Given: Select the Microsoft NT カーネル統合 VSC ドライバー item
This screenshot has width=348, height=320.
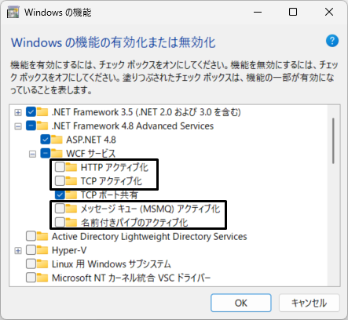Looking at the screenshot, I should click(131, 278).
